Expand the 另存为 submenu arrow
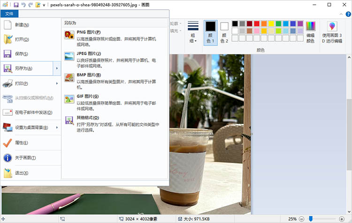352x223 pixels. pyautogui.click(x=57, y=68)
